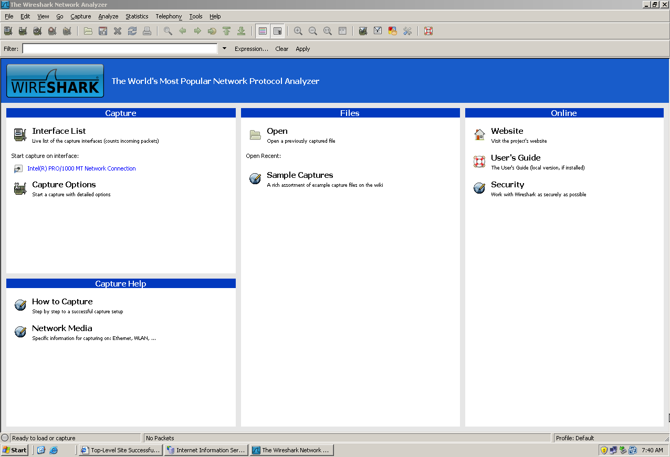Toggle auto scroll in live capture
Viewport: 670px width, 457px height.
(x=277, y=31)
